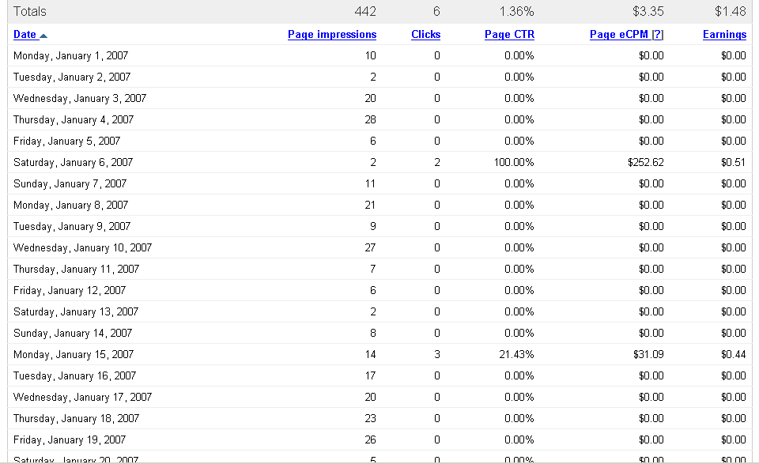The width and height of the screenshot is (759, 464).
Task: Click the Page eCPM header link
Action: [x=619, y=35]
